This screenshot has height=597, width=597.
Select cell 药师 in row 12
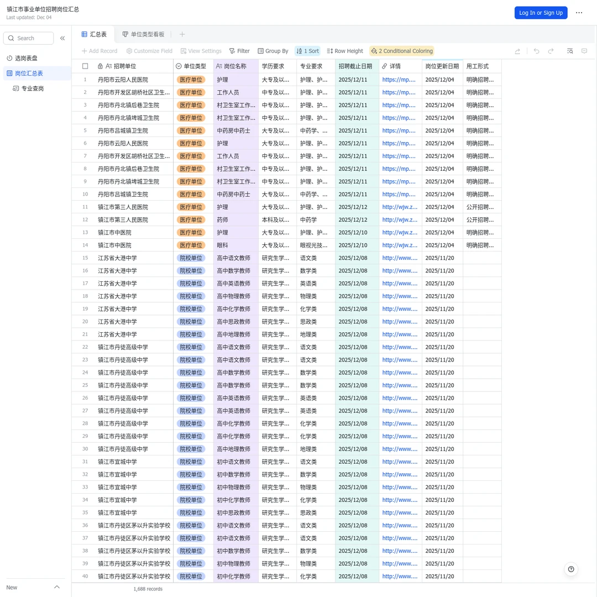click(x=235, y=219)
